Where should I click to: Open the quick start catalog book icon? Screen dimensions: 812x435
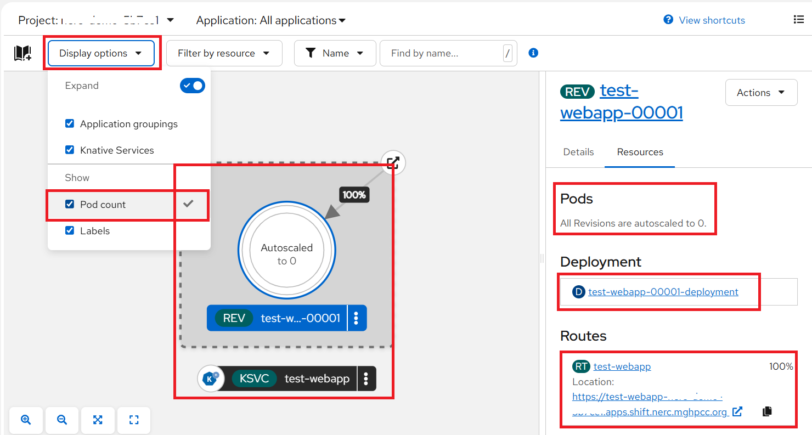click(22, 53)
